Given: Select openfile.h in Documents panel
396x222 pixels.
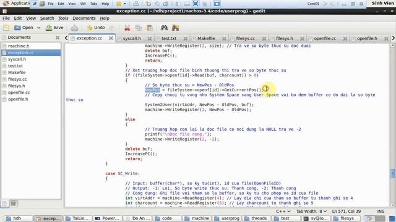Looking at the screenshot, I should coord(31,99).
